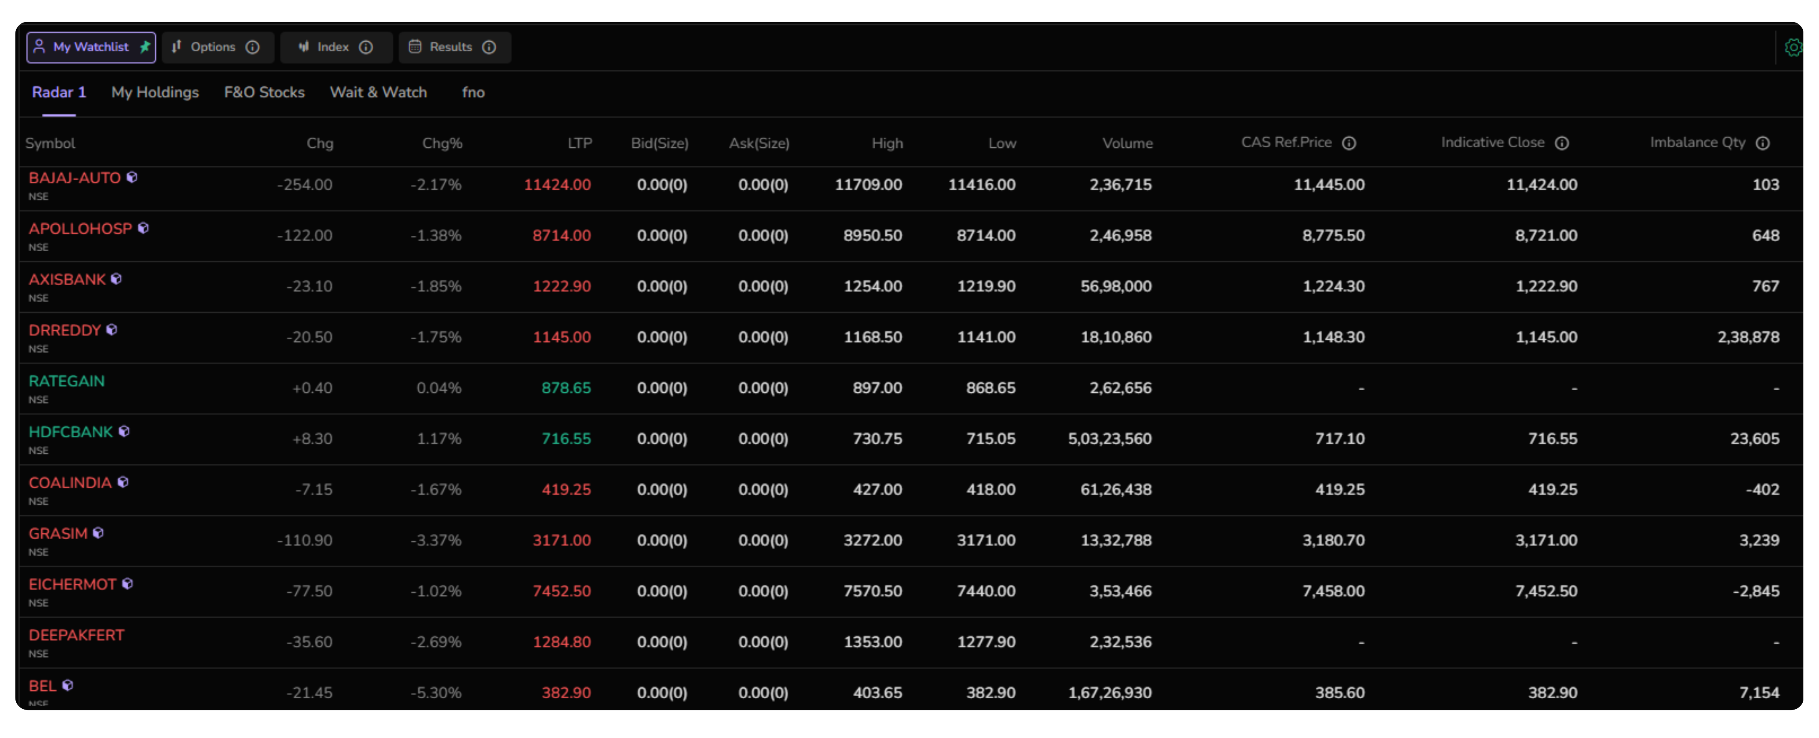Click the CAS ref price 7,458.00
Screen dimensions: 1819x738
pyautogui.click(x=1333, y=592)
